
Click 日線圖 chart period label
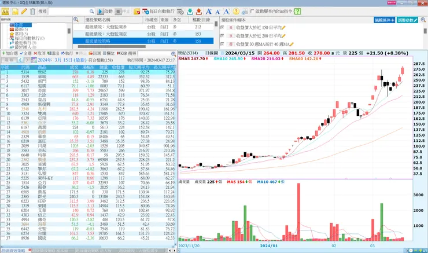click(x=212, y=53)
